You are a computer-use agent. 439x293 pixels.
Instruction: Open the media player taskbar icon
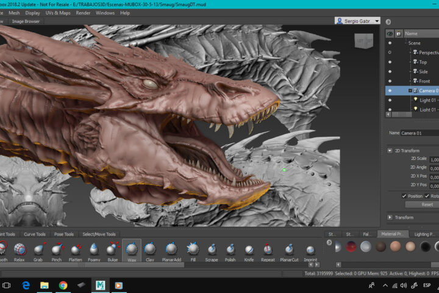[118, 286]
